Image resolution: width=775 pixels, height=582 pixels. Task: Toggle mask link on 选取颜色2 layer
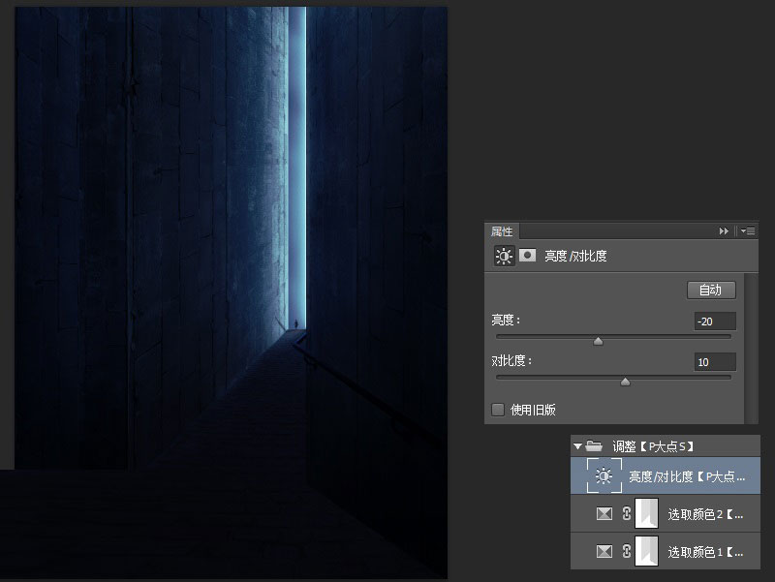627,514
